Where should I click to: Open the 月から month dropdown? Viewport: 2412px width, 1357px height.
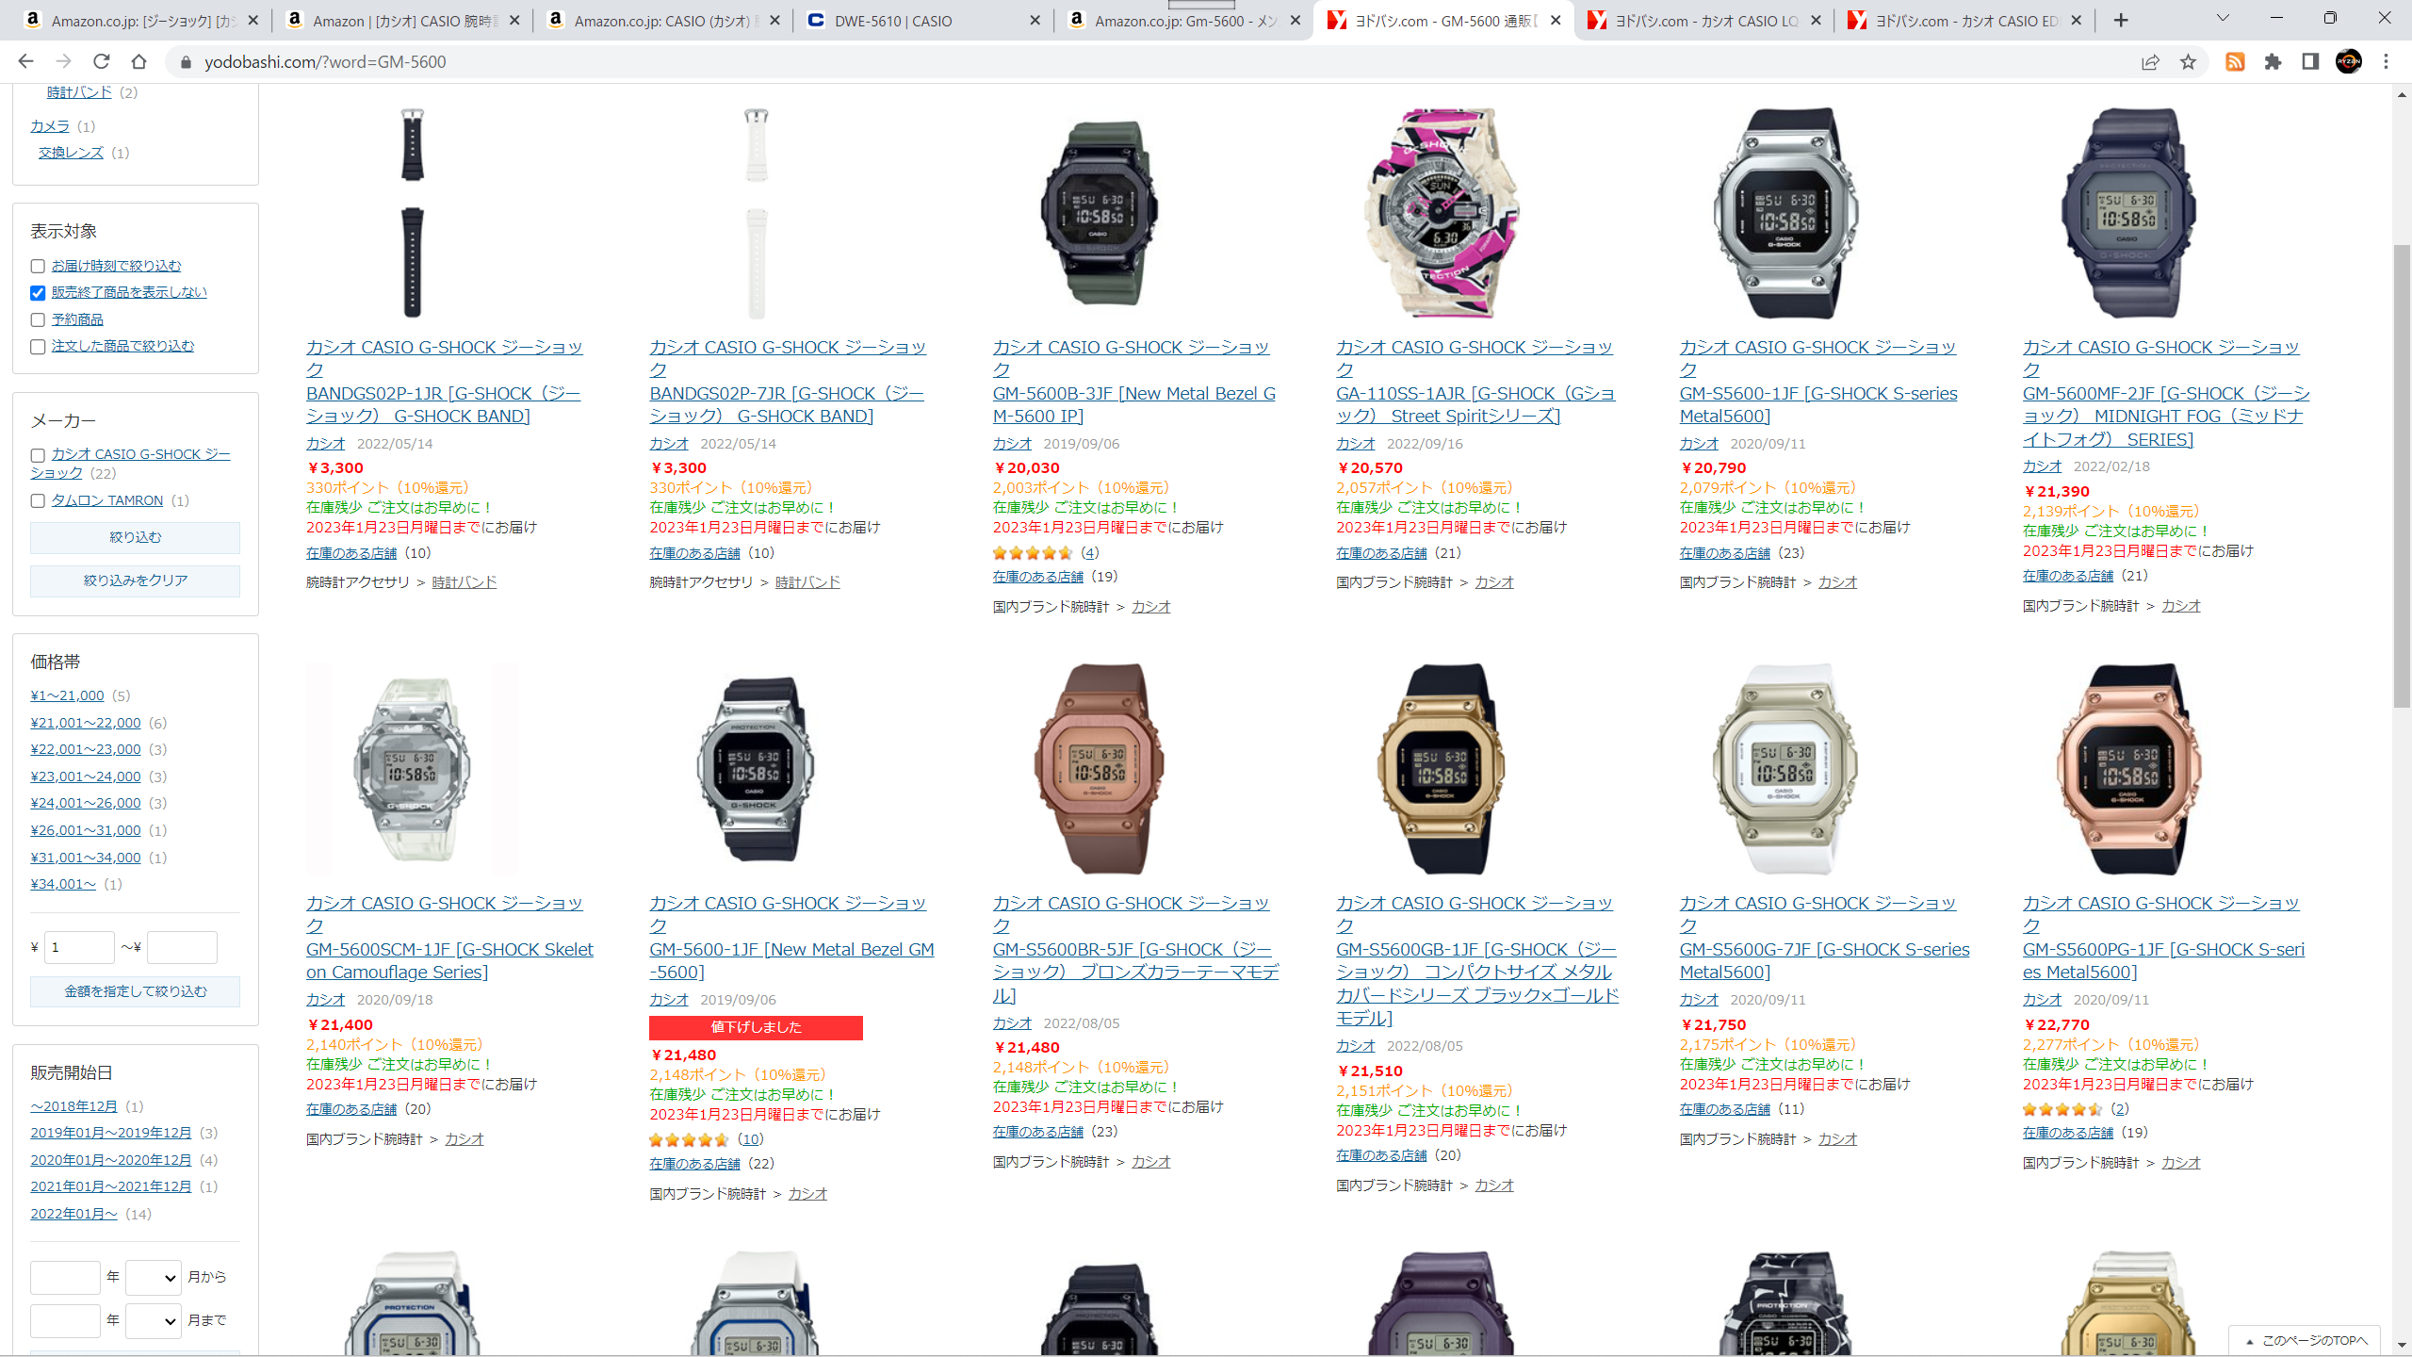click(x=154, y=1278)
